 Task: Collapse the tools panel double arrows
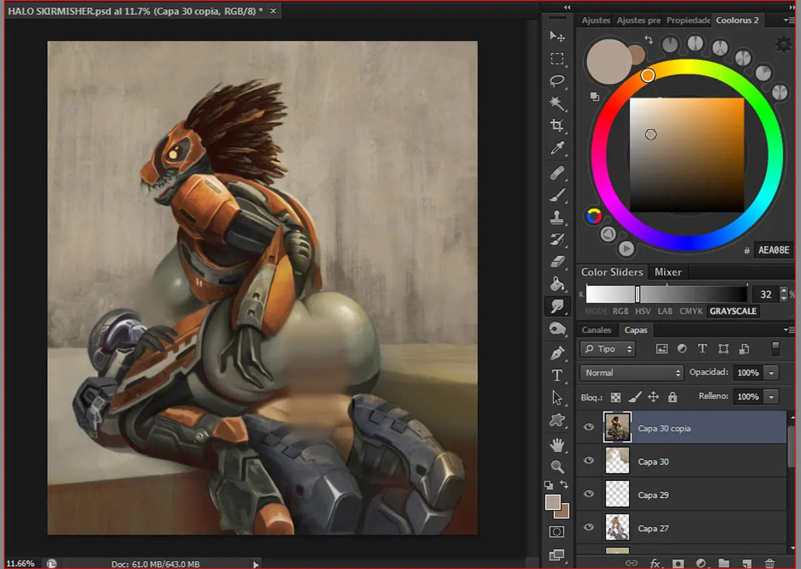567,7
